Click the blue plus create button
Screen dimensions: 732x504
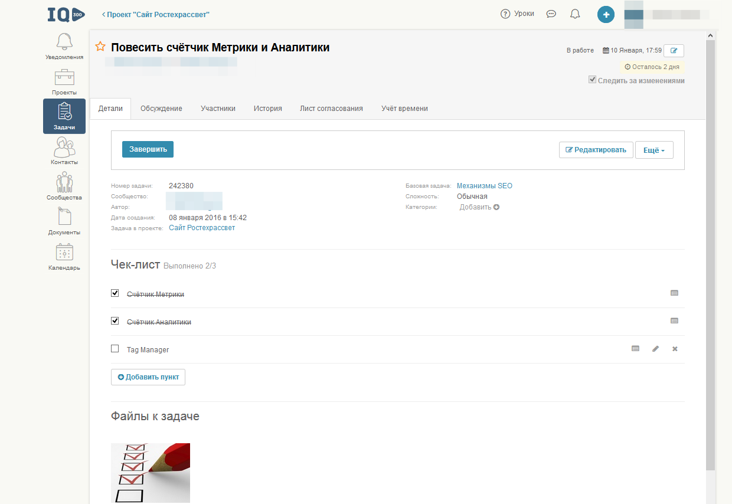pos(606,14)
